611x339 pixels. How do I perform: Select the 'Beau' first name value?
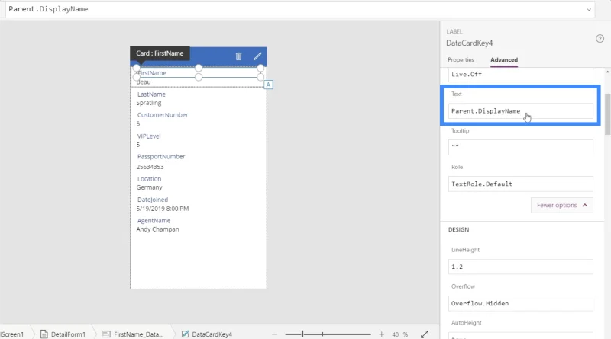pos(144,82)
